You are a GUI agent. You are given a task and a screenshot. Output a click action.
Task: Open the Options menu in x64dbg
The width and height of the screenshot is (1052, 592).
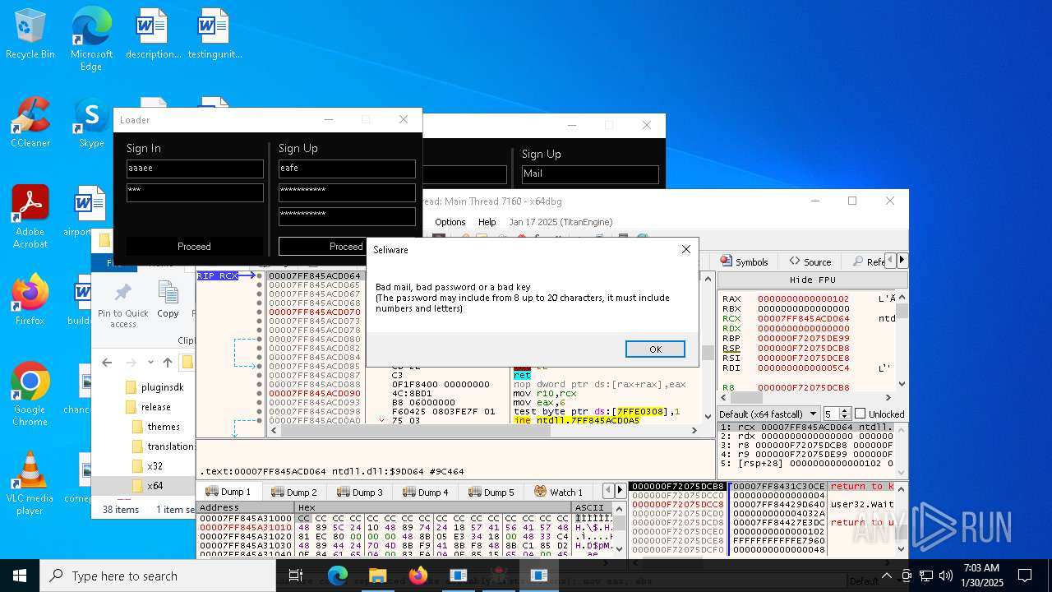pyautogui.click(x=450, y=222)
